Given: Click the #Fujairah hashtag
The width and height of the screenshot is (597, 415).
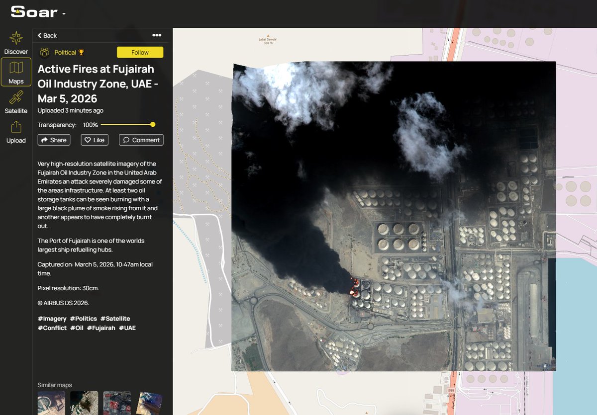Looking at the screenshot, I should 101,328.
